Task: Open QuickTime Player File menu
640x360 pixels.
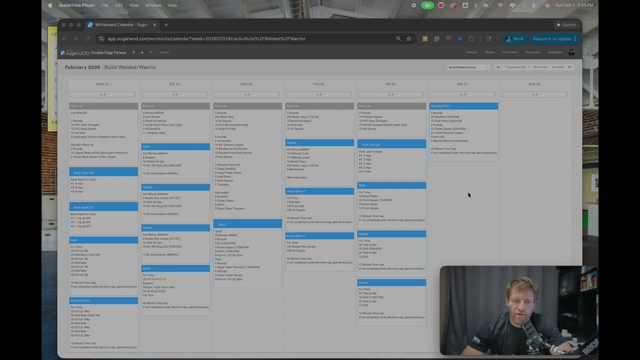Action: pyautogui.click(x=105, y=5)
